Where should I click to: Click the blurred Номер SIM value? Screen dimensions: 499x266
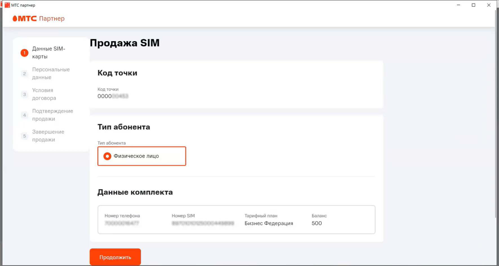tap(203, 223)
